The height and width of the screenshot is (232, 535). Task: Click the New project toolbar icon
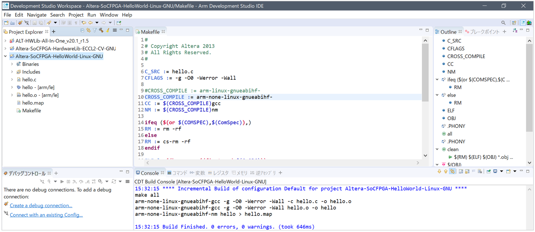pyautogui.click(x=6, y=23)
